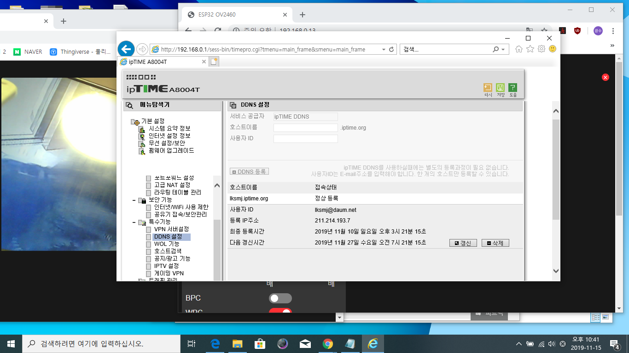Click the menu tree scroll-up arrow
The height and width of the screenshot is (353, 629).
[x=218, y=185]
